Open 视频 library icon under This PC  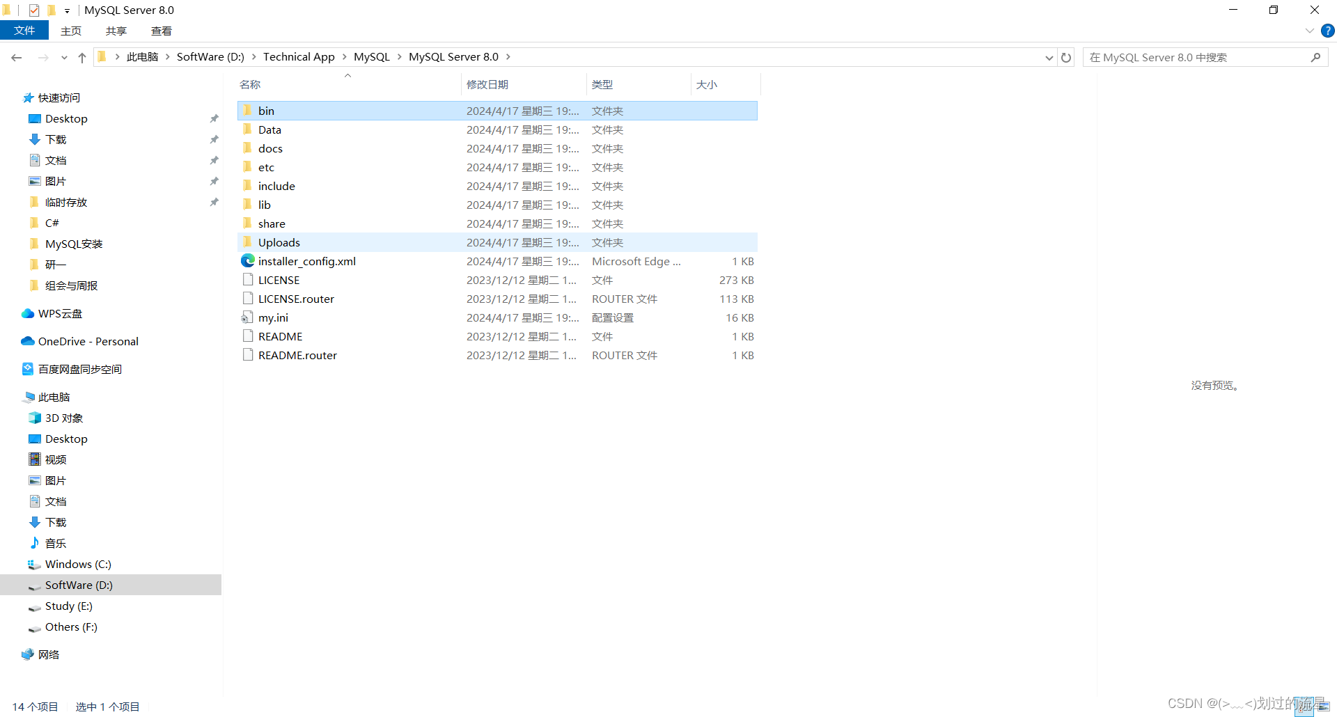35,459
